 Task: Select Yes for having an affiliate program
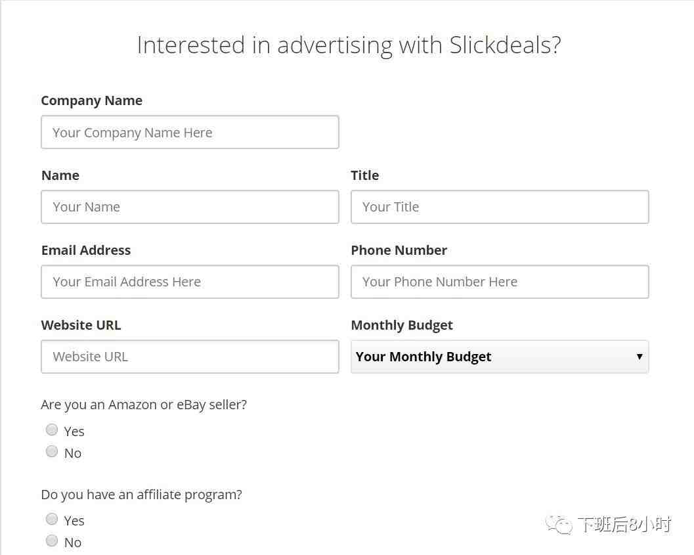coord(52,519)
